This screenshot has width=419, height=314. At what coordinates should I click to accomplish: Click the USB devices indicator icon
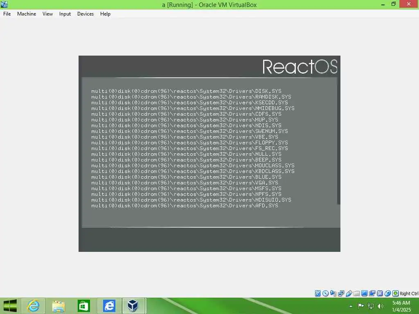(349, 294)
